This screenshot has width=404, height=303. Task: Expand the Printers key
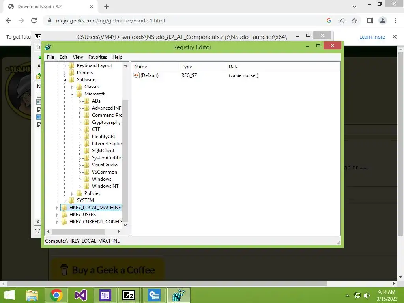[x=65, y=73]
